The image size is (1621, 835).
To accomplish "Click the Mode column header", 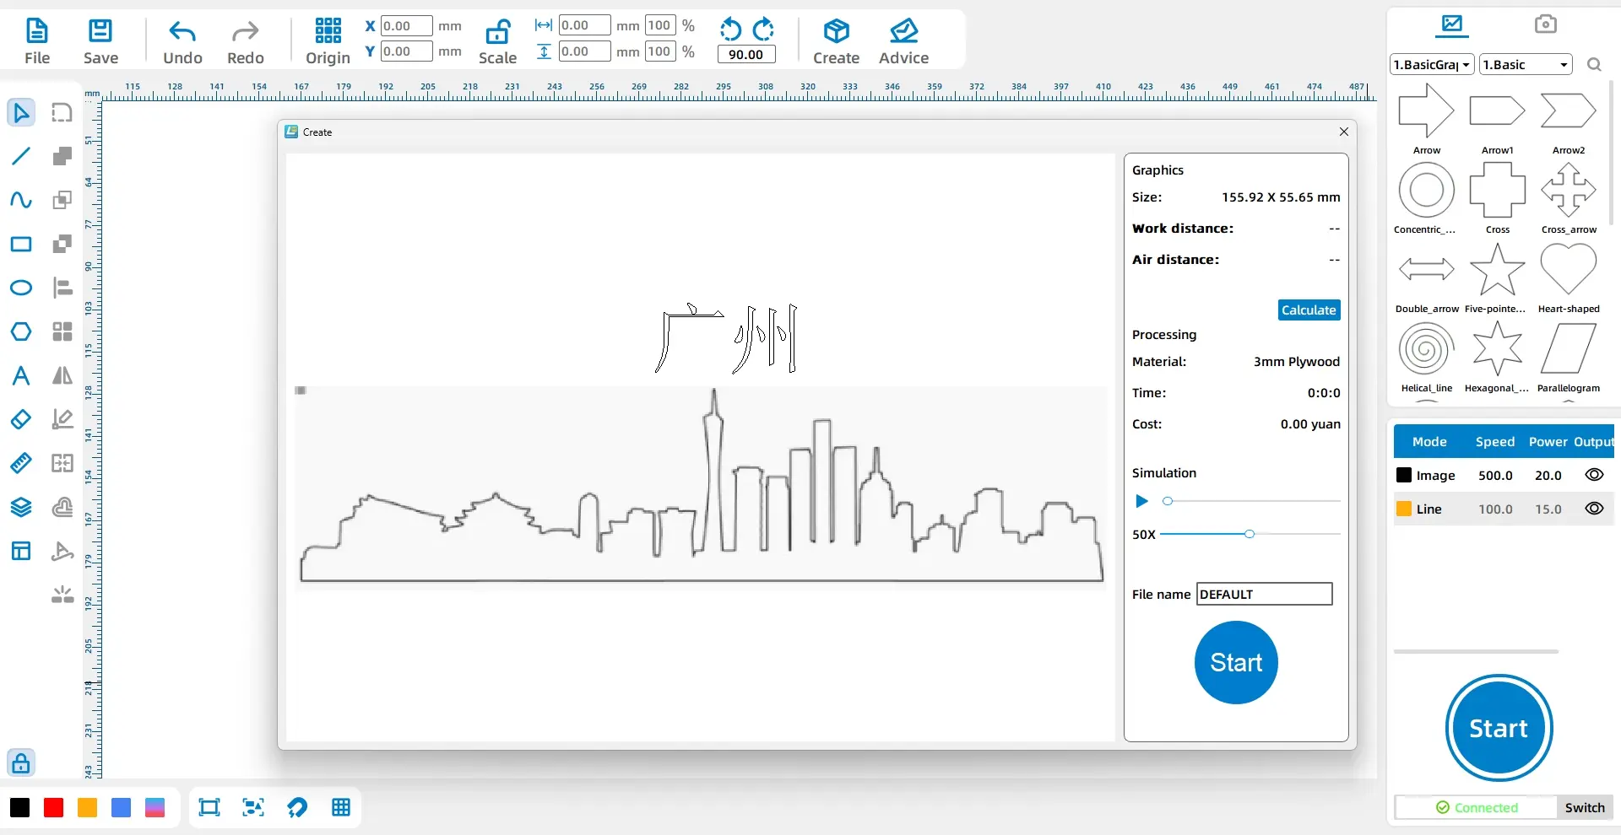I will tap(1429, 442).
